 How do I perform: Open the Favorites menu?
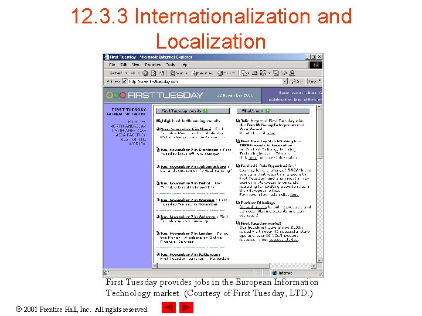152,65
